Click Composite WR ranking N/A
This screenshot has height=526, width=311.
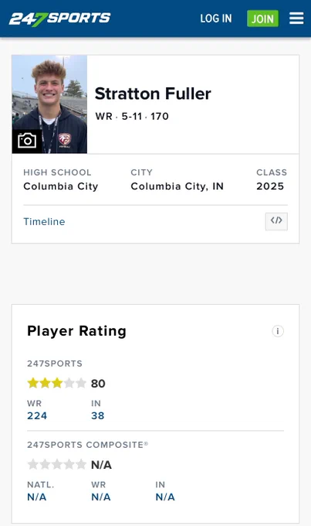coord(101,497)
